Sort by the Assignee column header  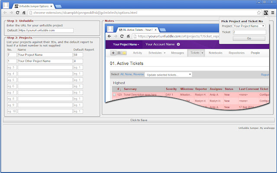[x=216, y=89]
